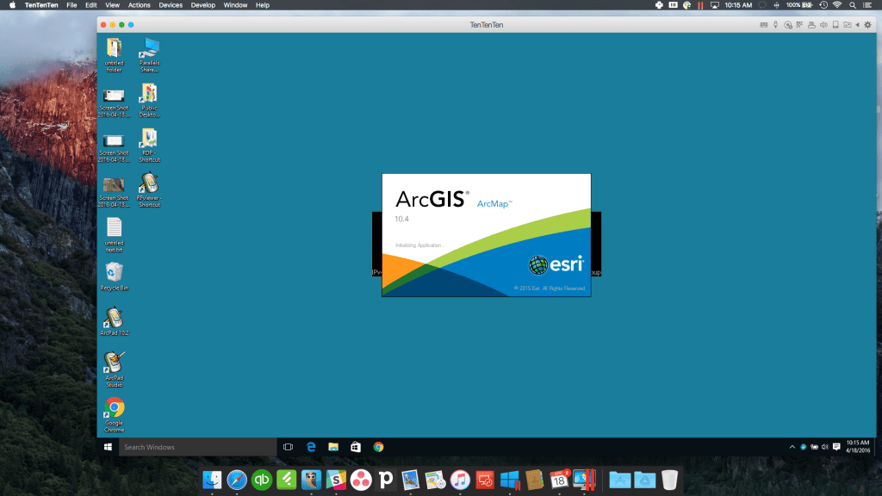This screenshot has width=882, height=496.
Task: Open the Windows Start menu
Action: pos(108,447)
